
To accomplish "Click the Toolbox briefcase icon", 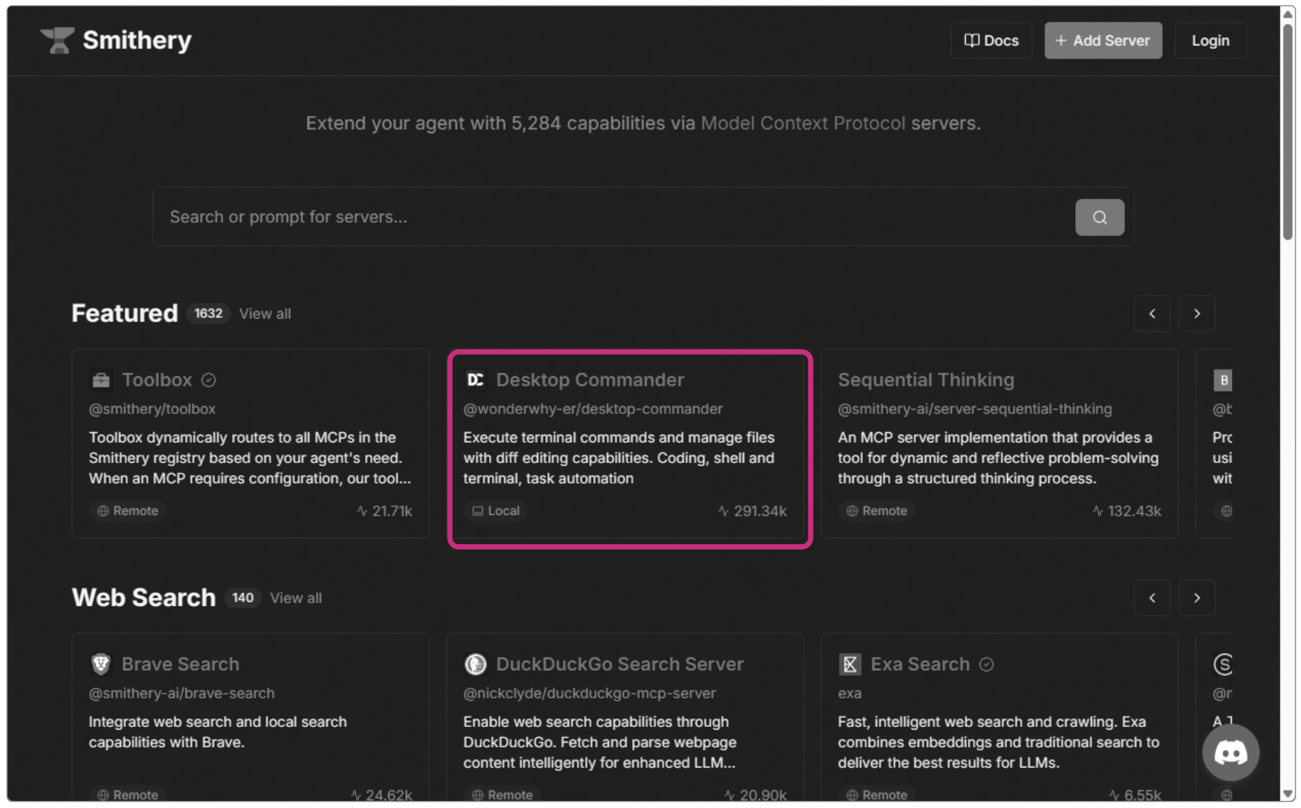I will (101, 380).
